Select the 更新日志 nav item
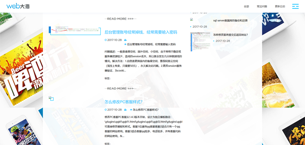The width and height of the screenshot is (305, 145). [280, 6]
